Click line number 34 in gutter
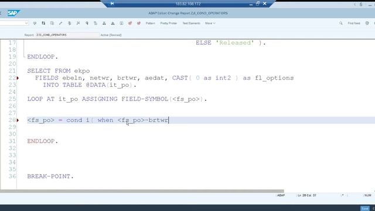The height and width of the screenshot is (211, 375). coord(12,162)
